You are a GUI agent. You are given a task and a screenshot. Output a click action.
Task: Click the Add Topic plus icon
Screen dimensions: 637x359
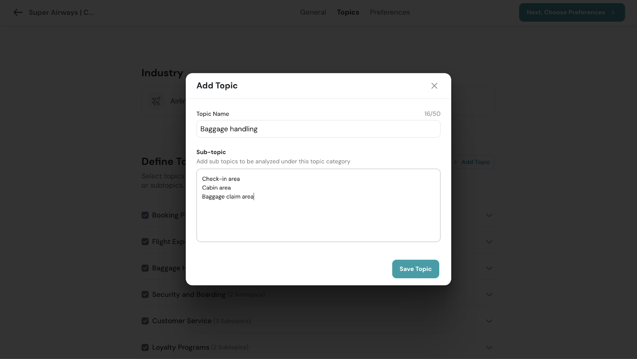pyautogui.click(x=456, y=162)
